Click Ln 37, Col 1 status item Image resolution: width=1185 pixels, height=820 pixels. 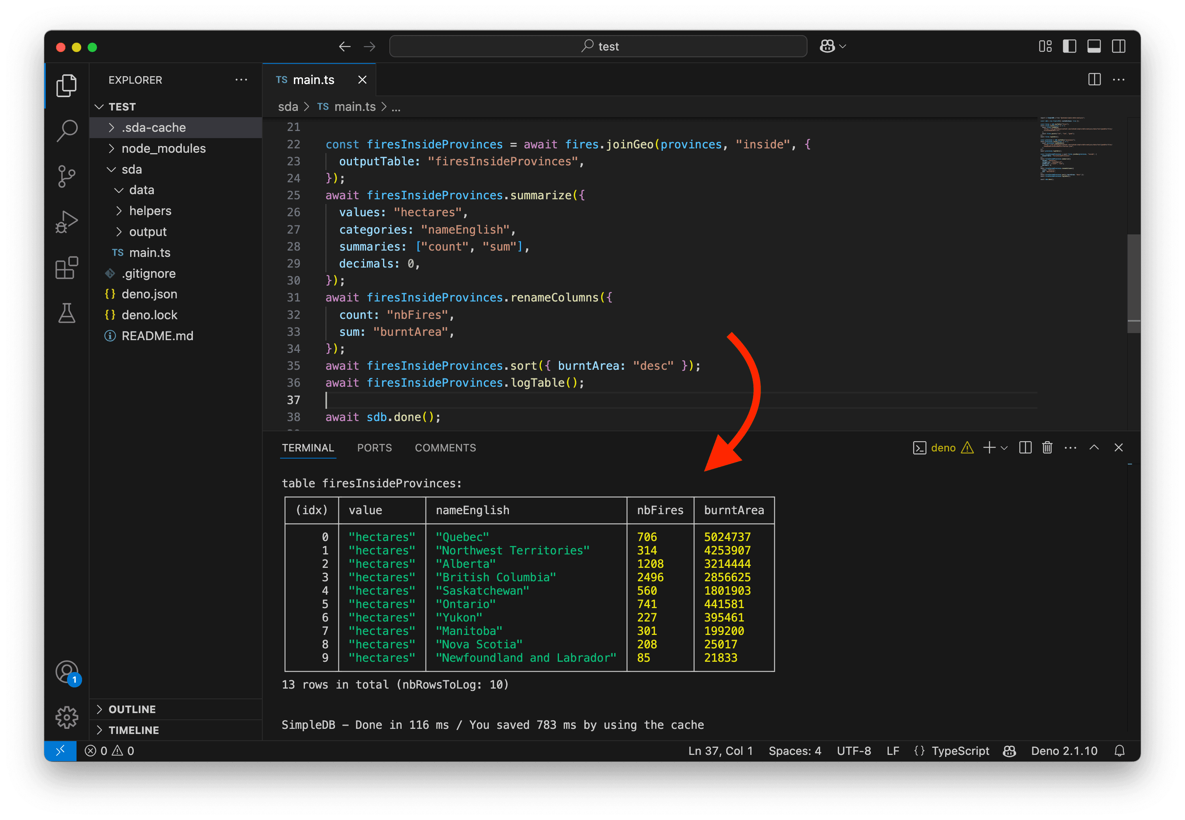pos(720,751)
